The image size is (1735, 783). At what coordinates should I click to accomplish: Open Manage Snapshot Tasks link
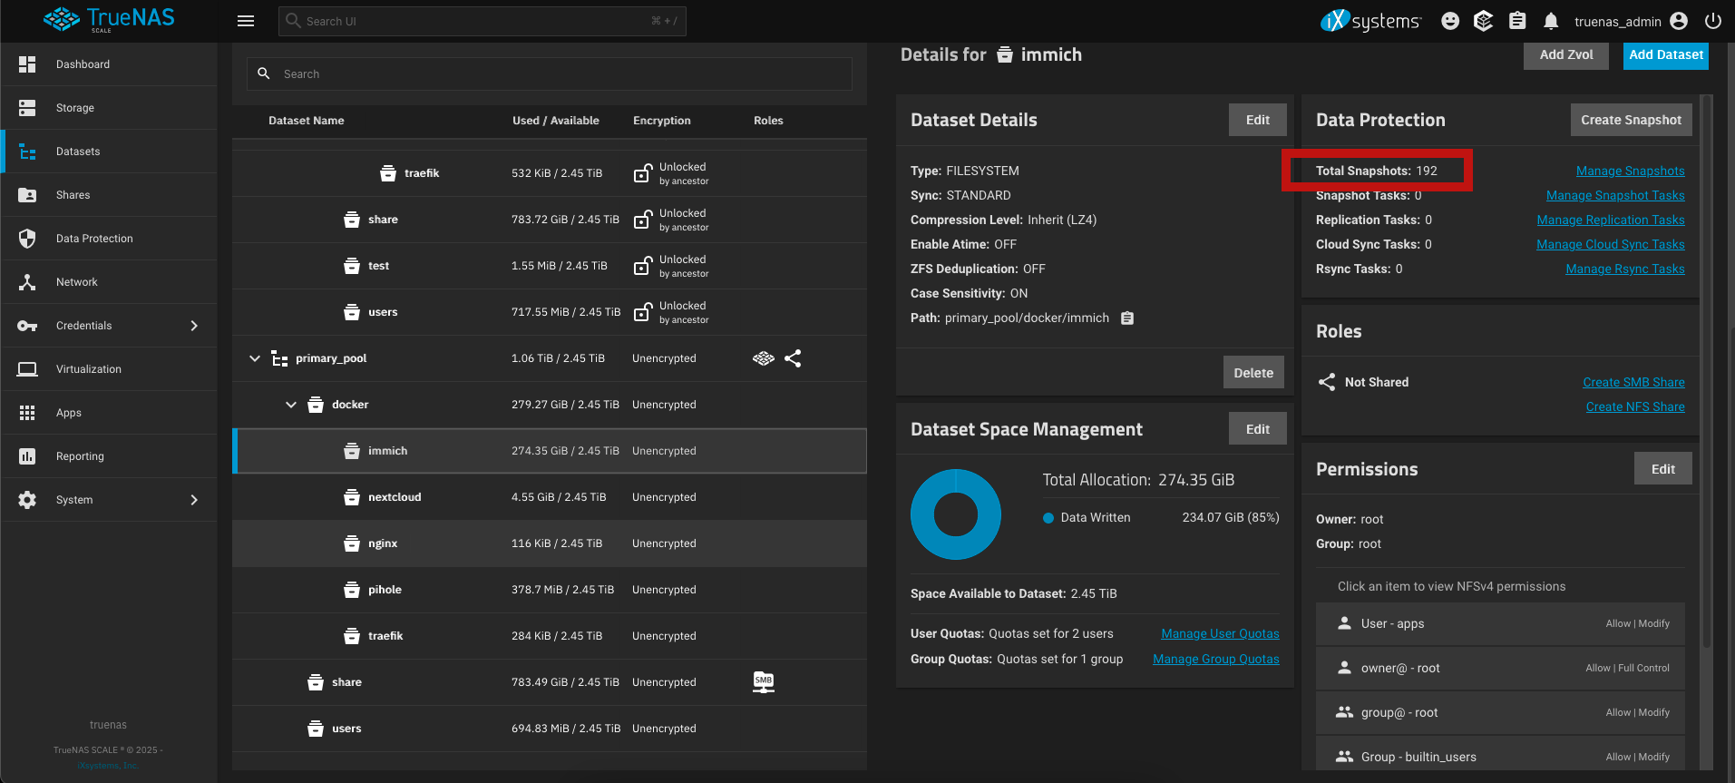point(1615,195)
